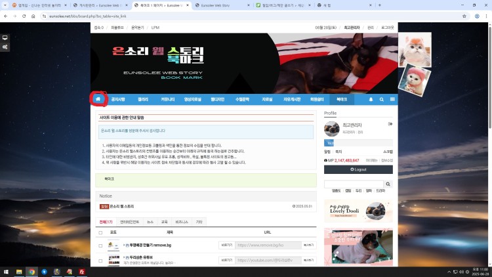
Task: Open Chrome from the Windows taskbar
Action: [x=31, y=271]
